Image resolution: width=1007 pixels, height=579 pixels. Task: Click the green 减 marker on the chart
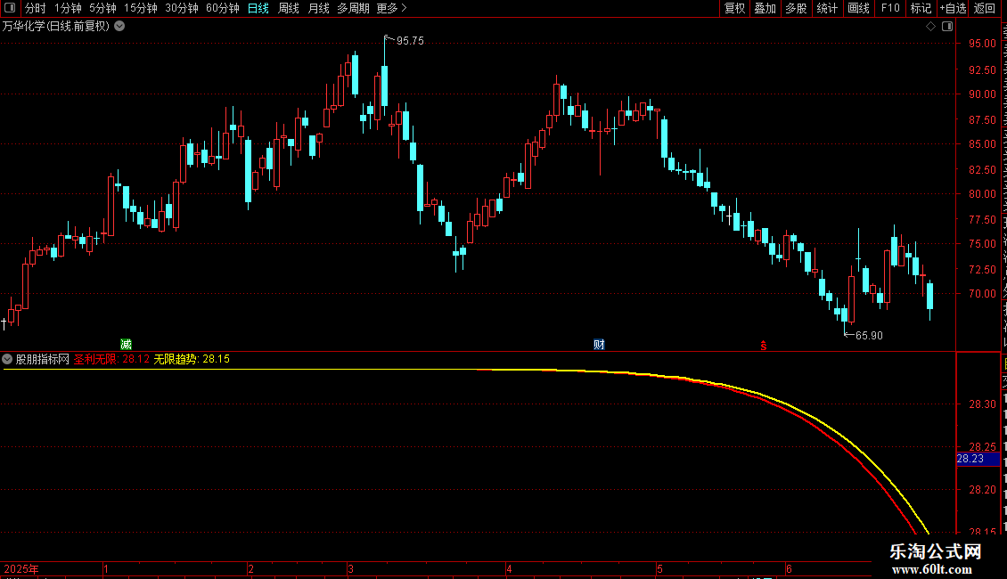coord(126,345)
